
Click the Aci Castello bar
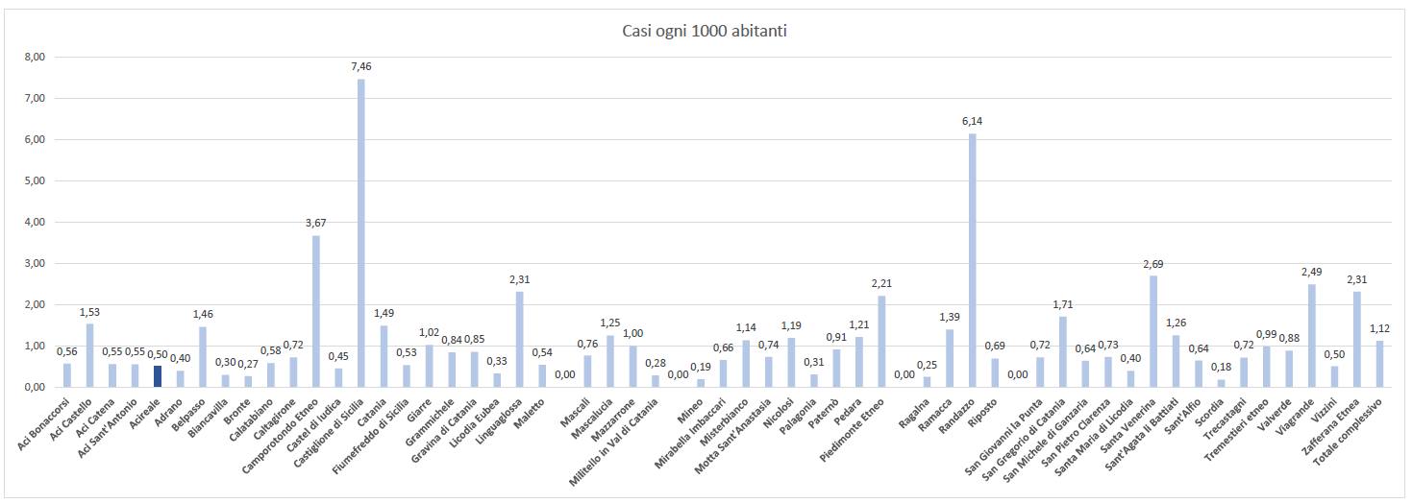(x=90, y=355)
